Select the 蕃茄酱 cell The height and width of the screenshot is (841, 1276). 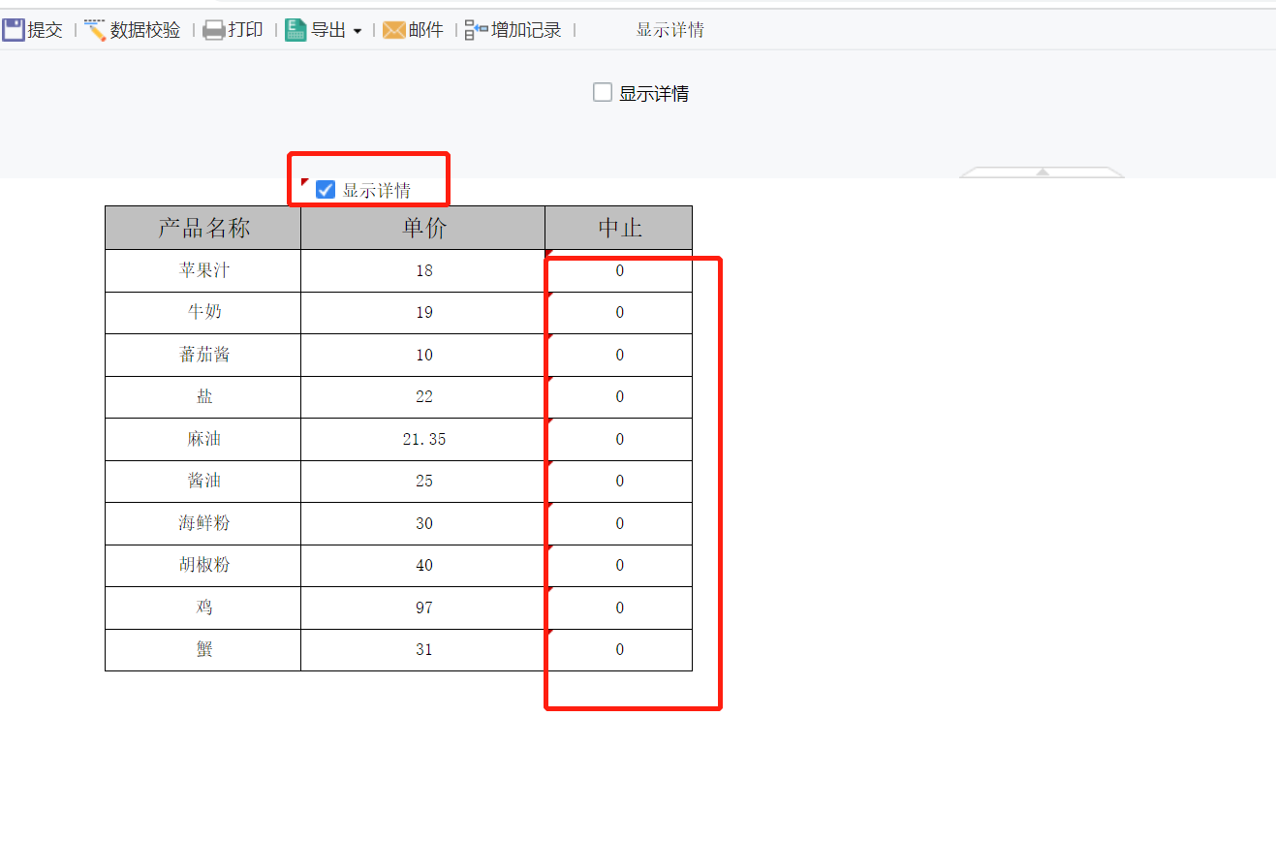tap(203, 355)
